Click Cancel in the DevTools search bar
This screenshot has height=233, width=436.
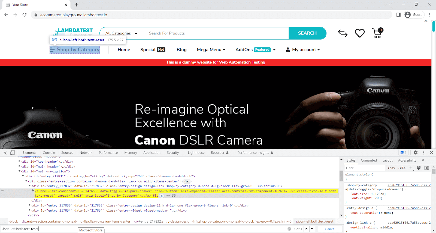click(x=330, y=229)
